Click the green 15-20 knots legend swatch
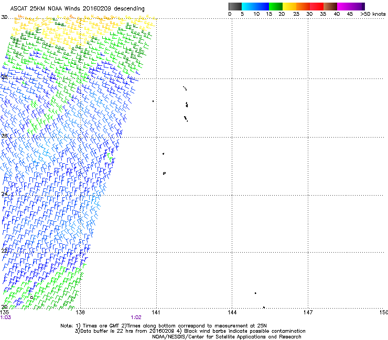 coord(276,6)
